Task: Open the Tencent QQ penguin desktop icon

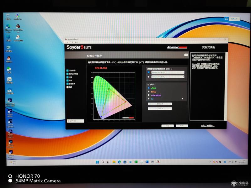Action: 9,59
